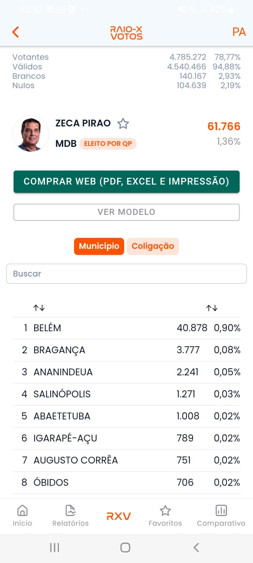Favorite Zeca Pirao with the star icon
Screen dimensions: 253x563
[123, 124]
